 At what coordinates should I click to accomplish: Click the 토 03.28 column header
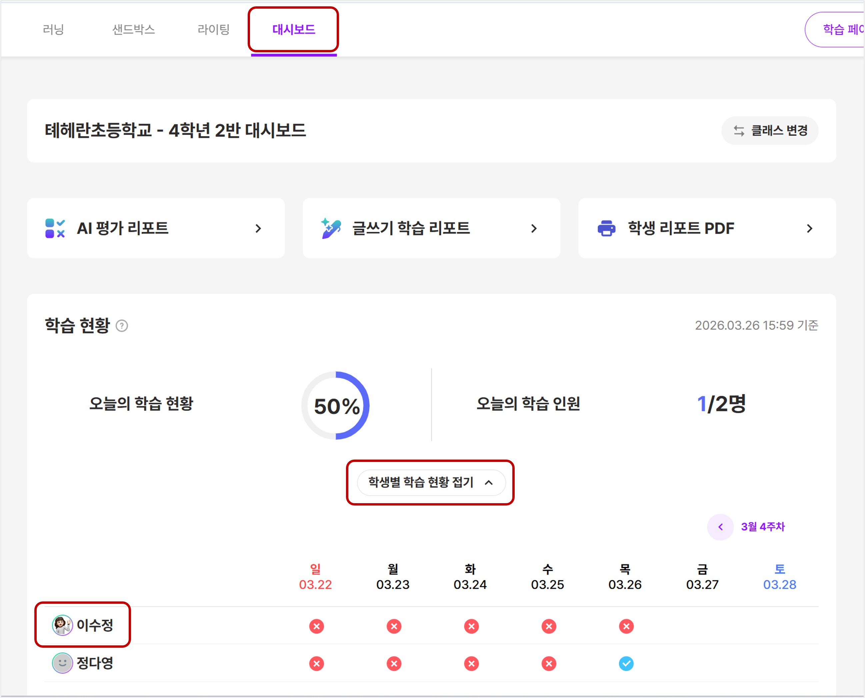780,576
